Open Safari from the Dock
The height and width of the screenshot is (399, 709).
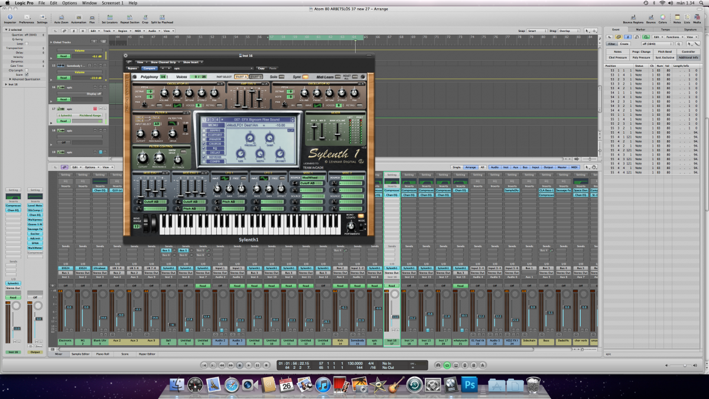click(231, 385)
